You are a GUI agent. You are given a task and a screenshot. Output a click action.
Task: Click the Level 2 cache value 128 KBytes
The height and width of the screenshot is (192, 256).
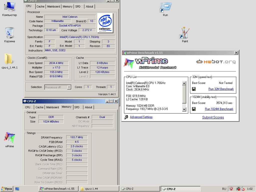(102, 72)
